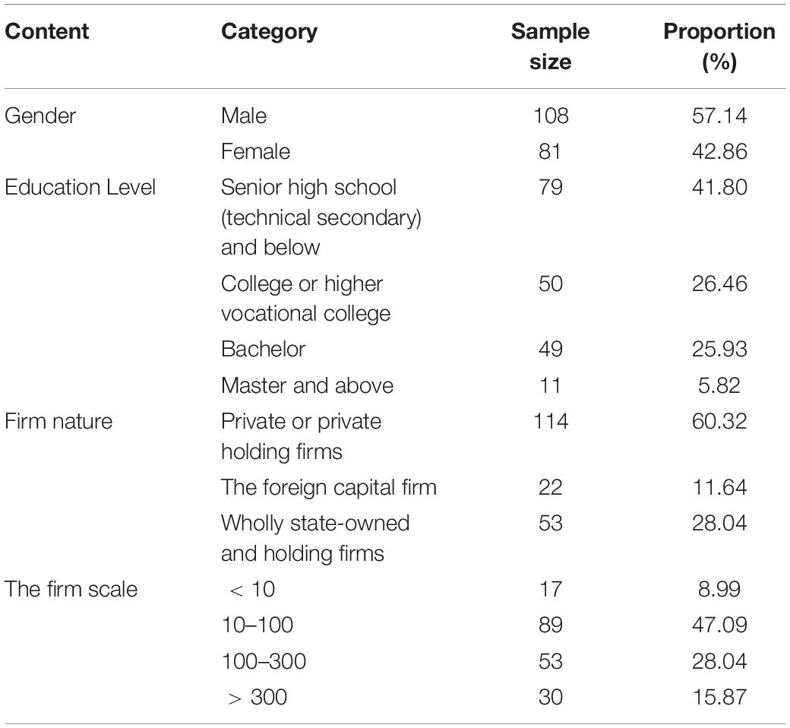Click The firm scale row label
The width and height of the screenshot is (790, 728).
pos(71,589)
